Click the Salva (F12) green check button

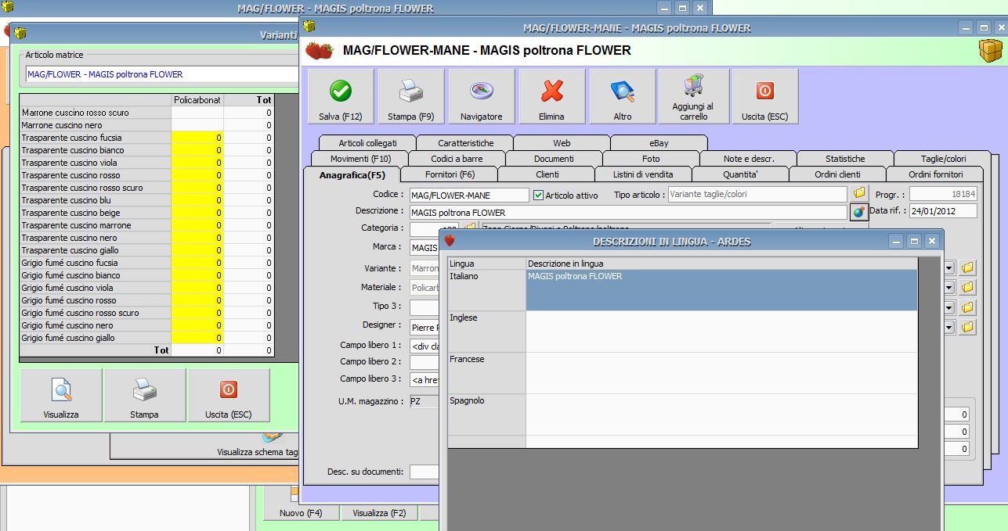point(341,97)
